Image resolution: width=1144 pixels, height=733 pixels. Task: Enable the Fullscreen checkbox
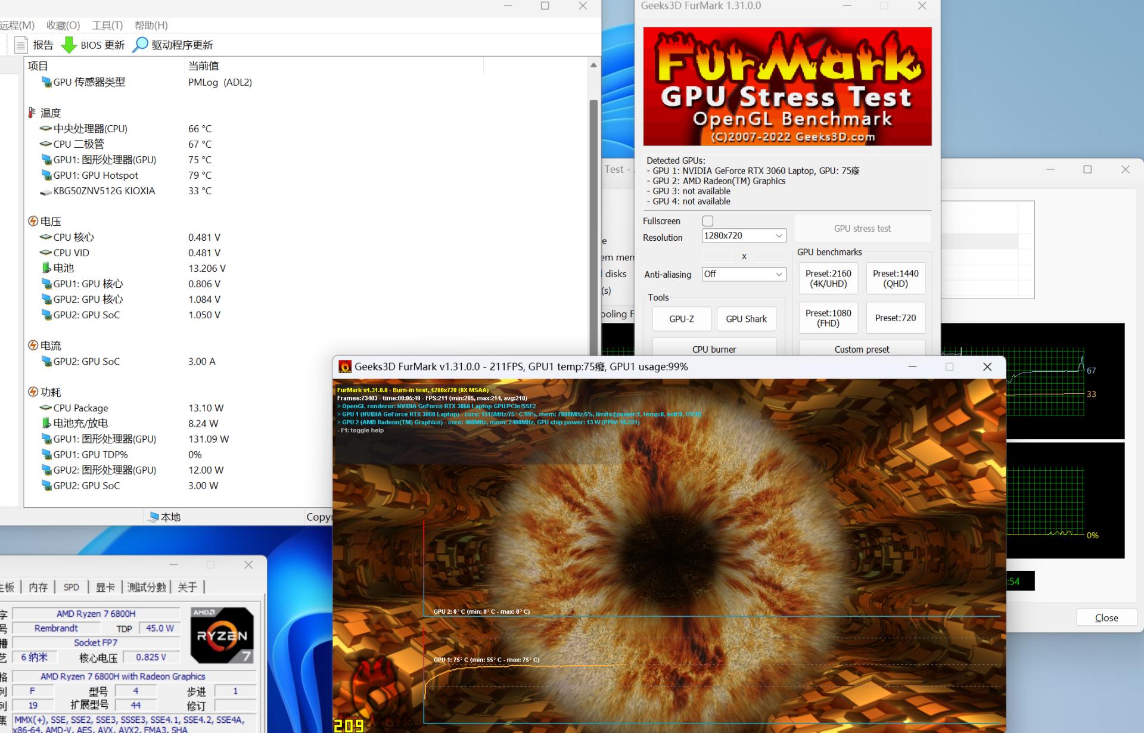(x=708, y=221)
